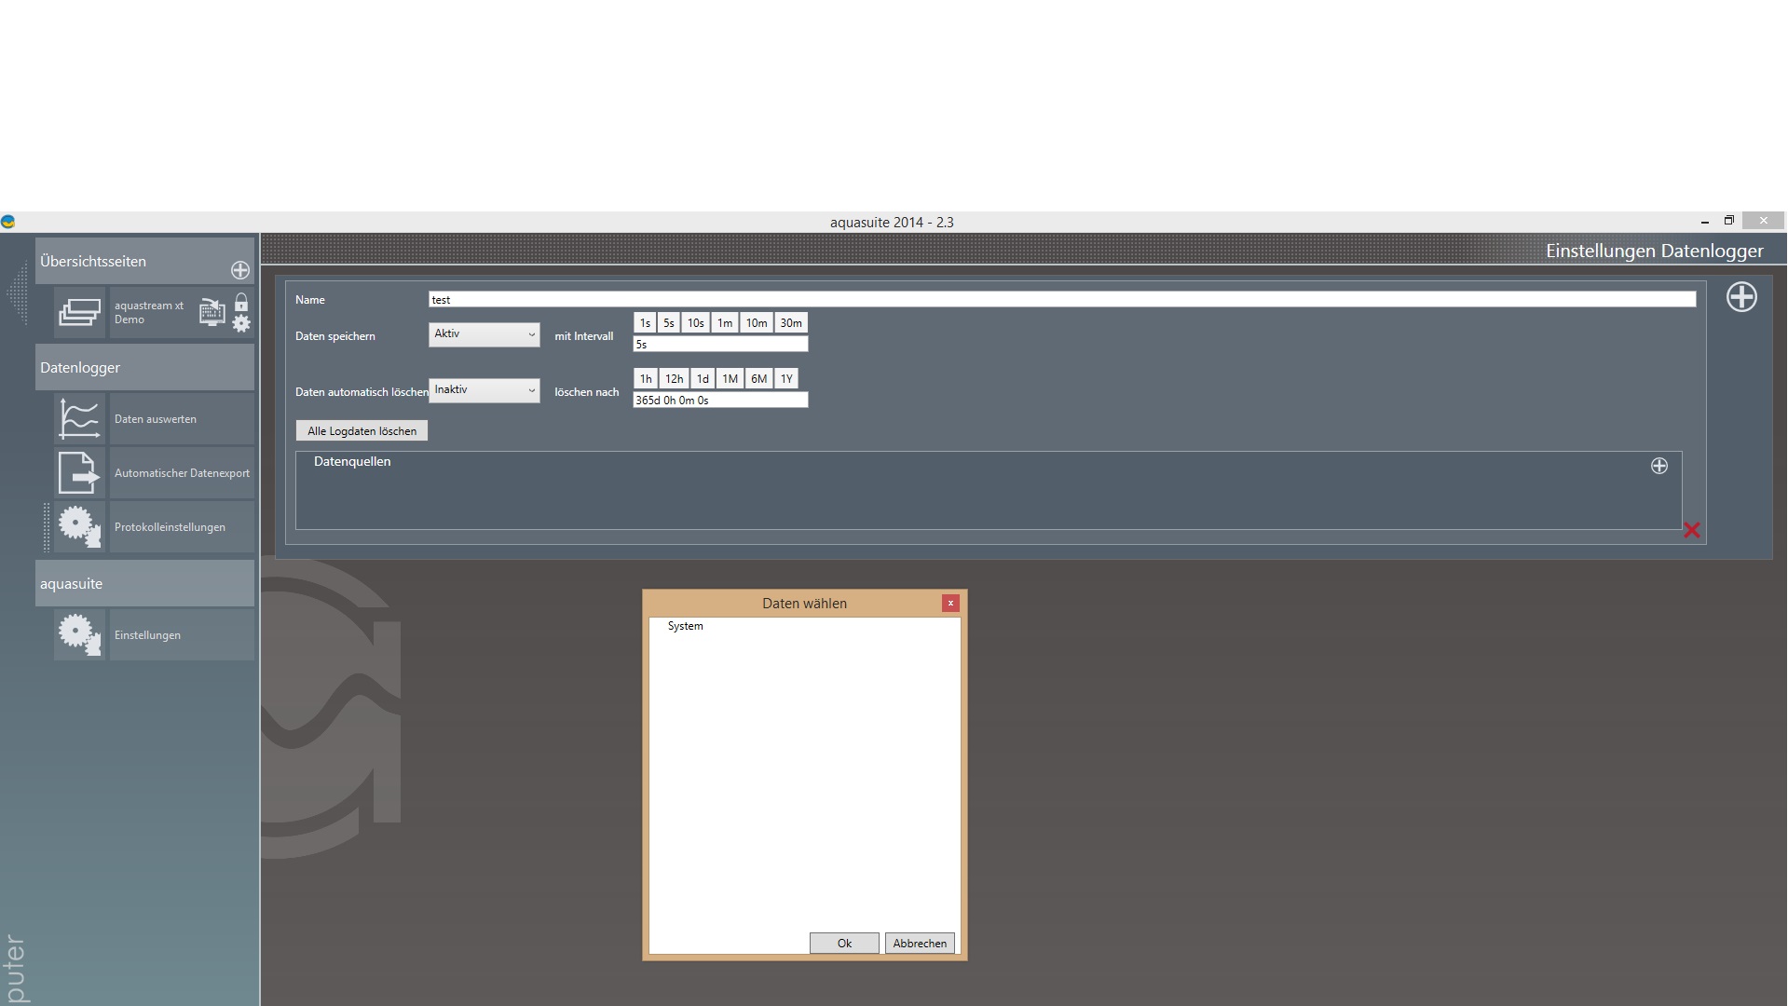
Task: Collapse the Übersichtsseiten section header
Action: click(x=144, y=261)
